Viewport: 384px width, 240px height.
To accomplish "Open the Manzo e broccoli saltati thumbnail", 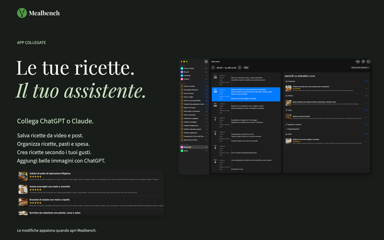I will click(x=289, y=117).
